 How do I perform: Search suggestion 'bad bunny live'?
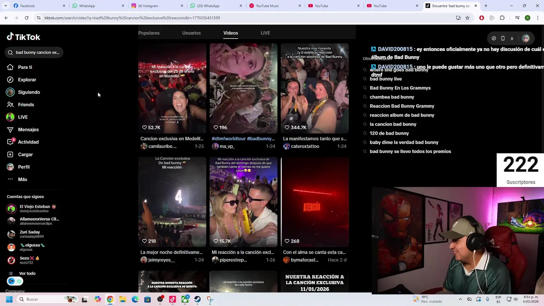pyautogui.click(x=385, y=79)
